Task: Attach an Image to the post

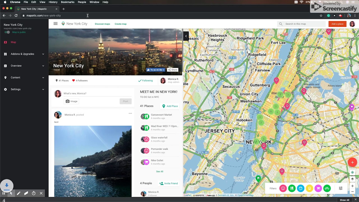Action: (72, 101)
